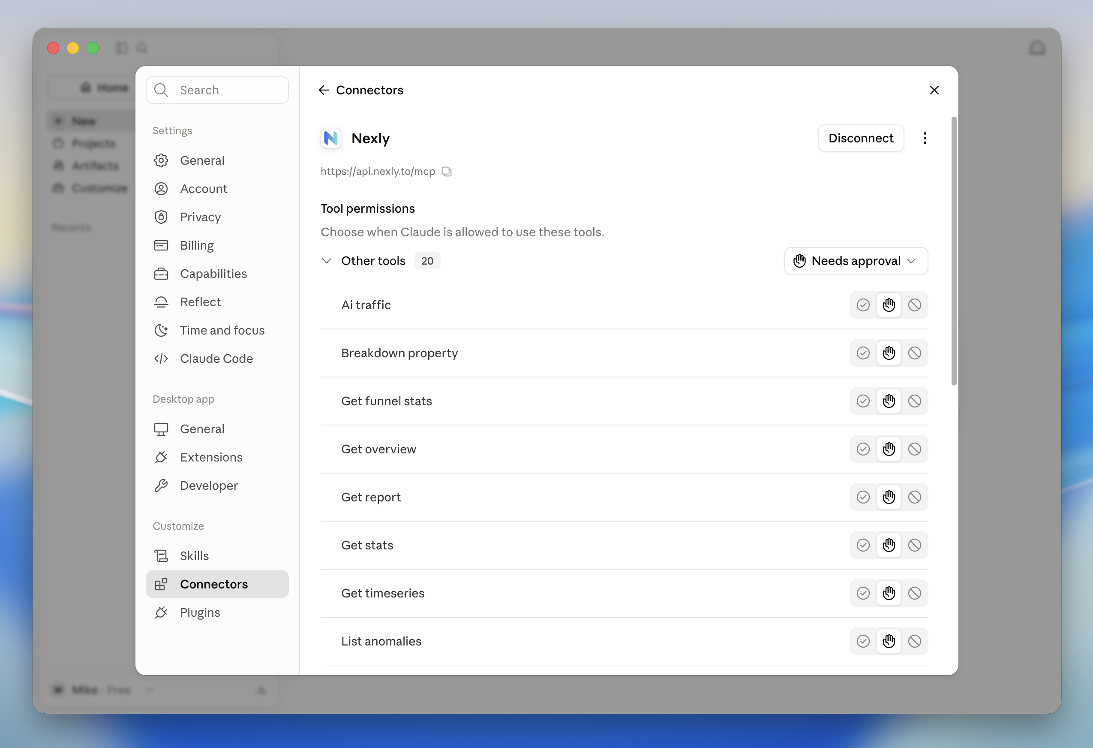Screen dimensions: 1093x748
Task: Block the Get funnel stats tool
Action: coord(914,401)
